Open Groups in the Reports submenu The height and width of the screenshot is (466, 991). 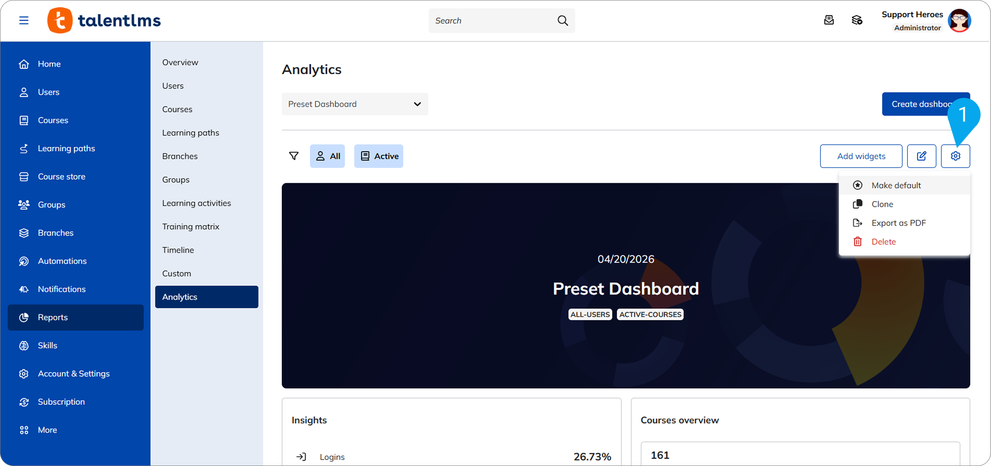(207, 180)
